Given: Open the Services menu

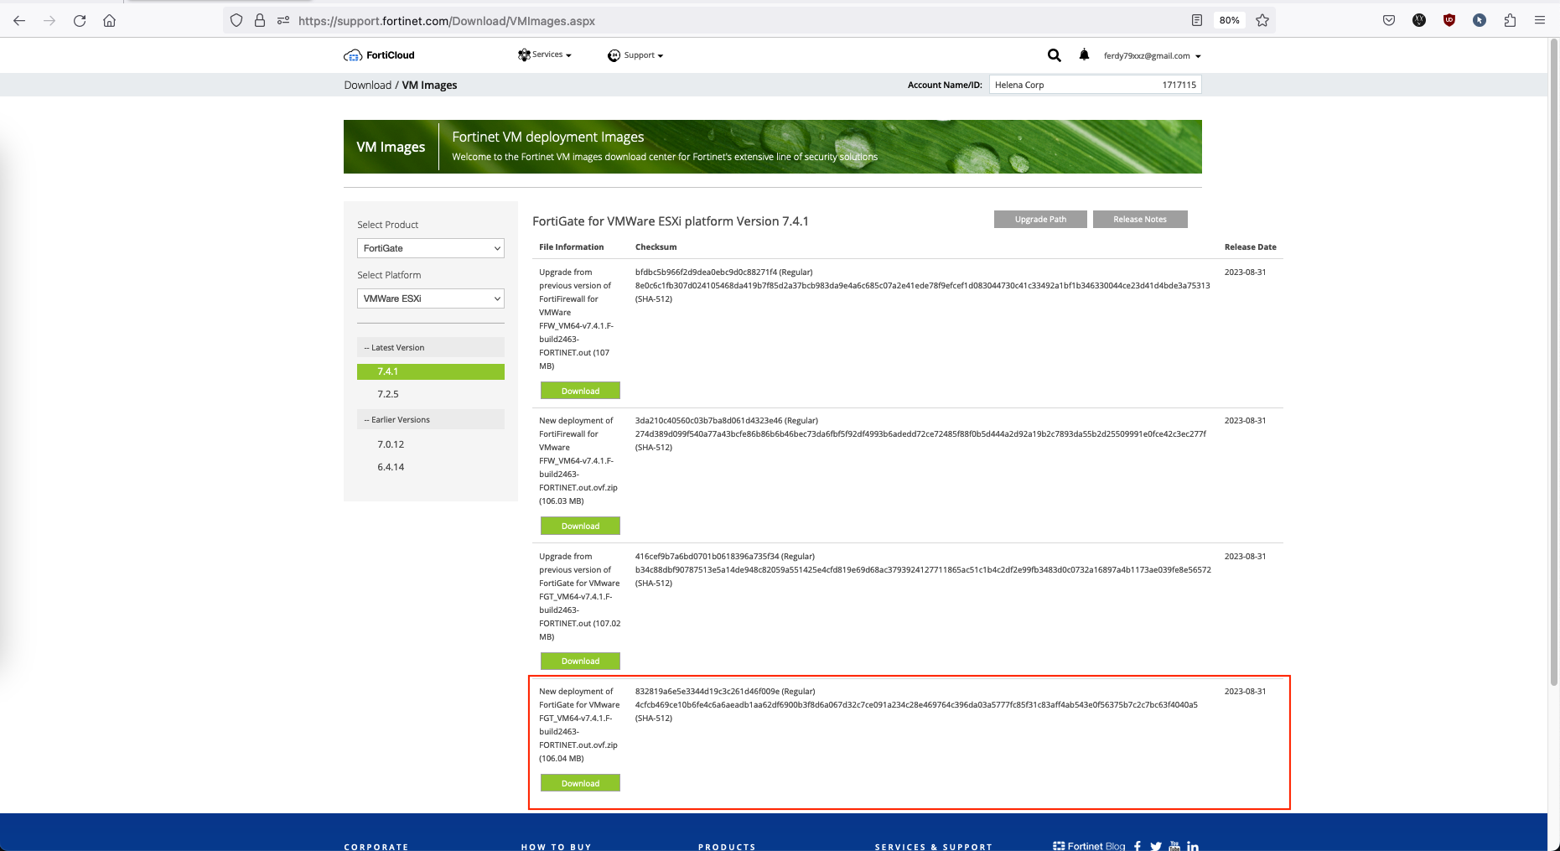Looking at the screenshot, I should 545,55.
